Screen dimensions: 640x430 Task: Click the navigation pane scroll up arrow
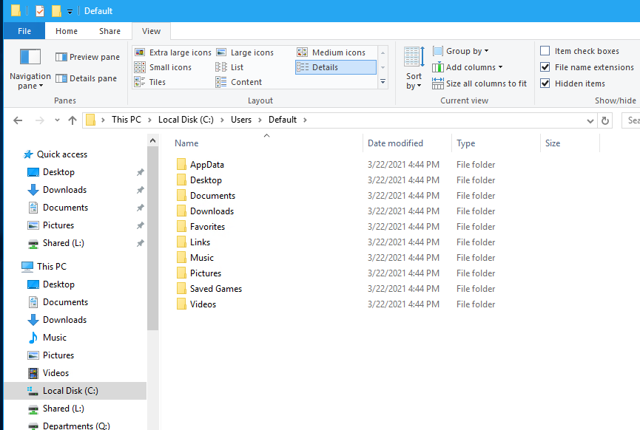pos(152,140)
